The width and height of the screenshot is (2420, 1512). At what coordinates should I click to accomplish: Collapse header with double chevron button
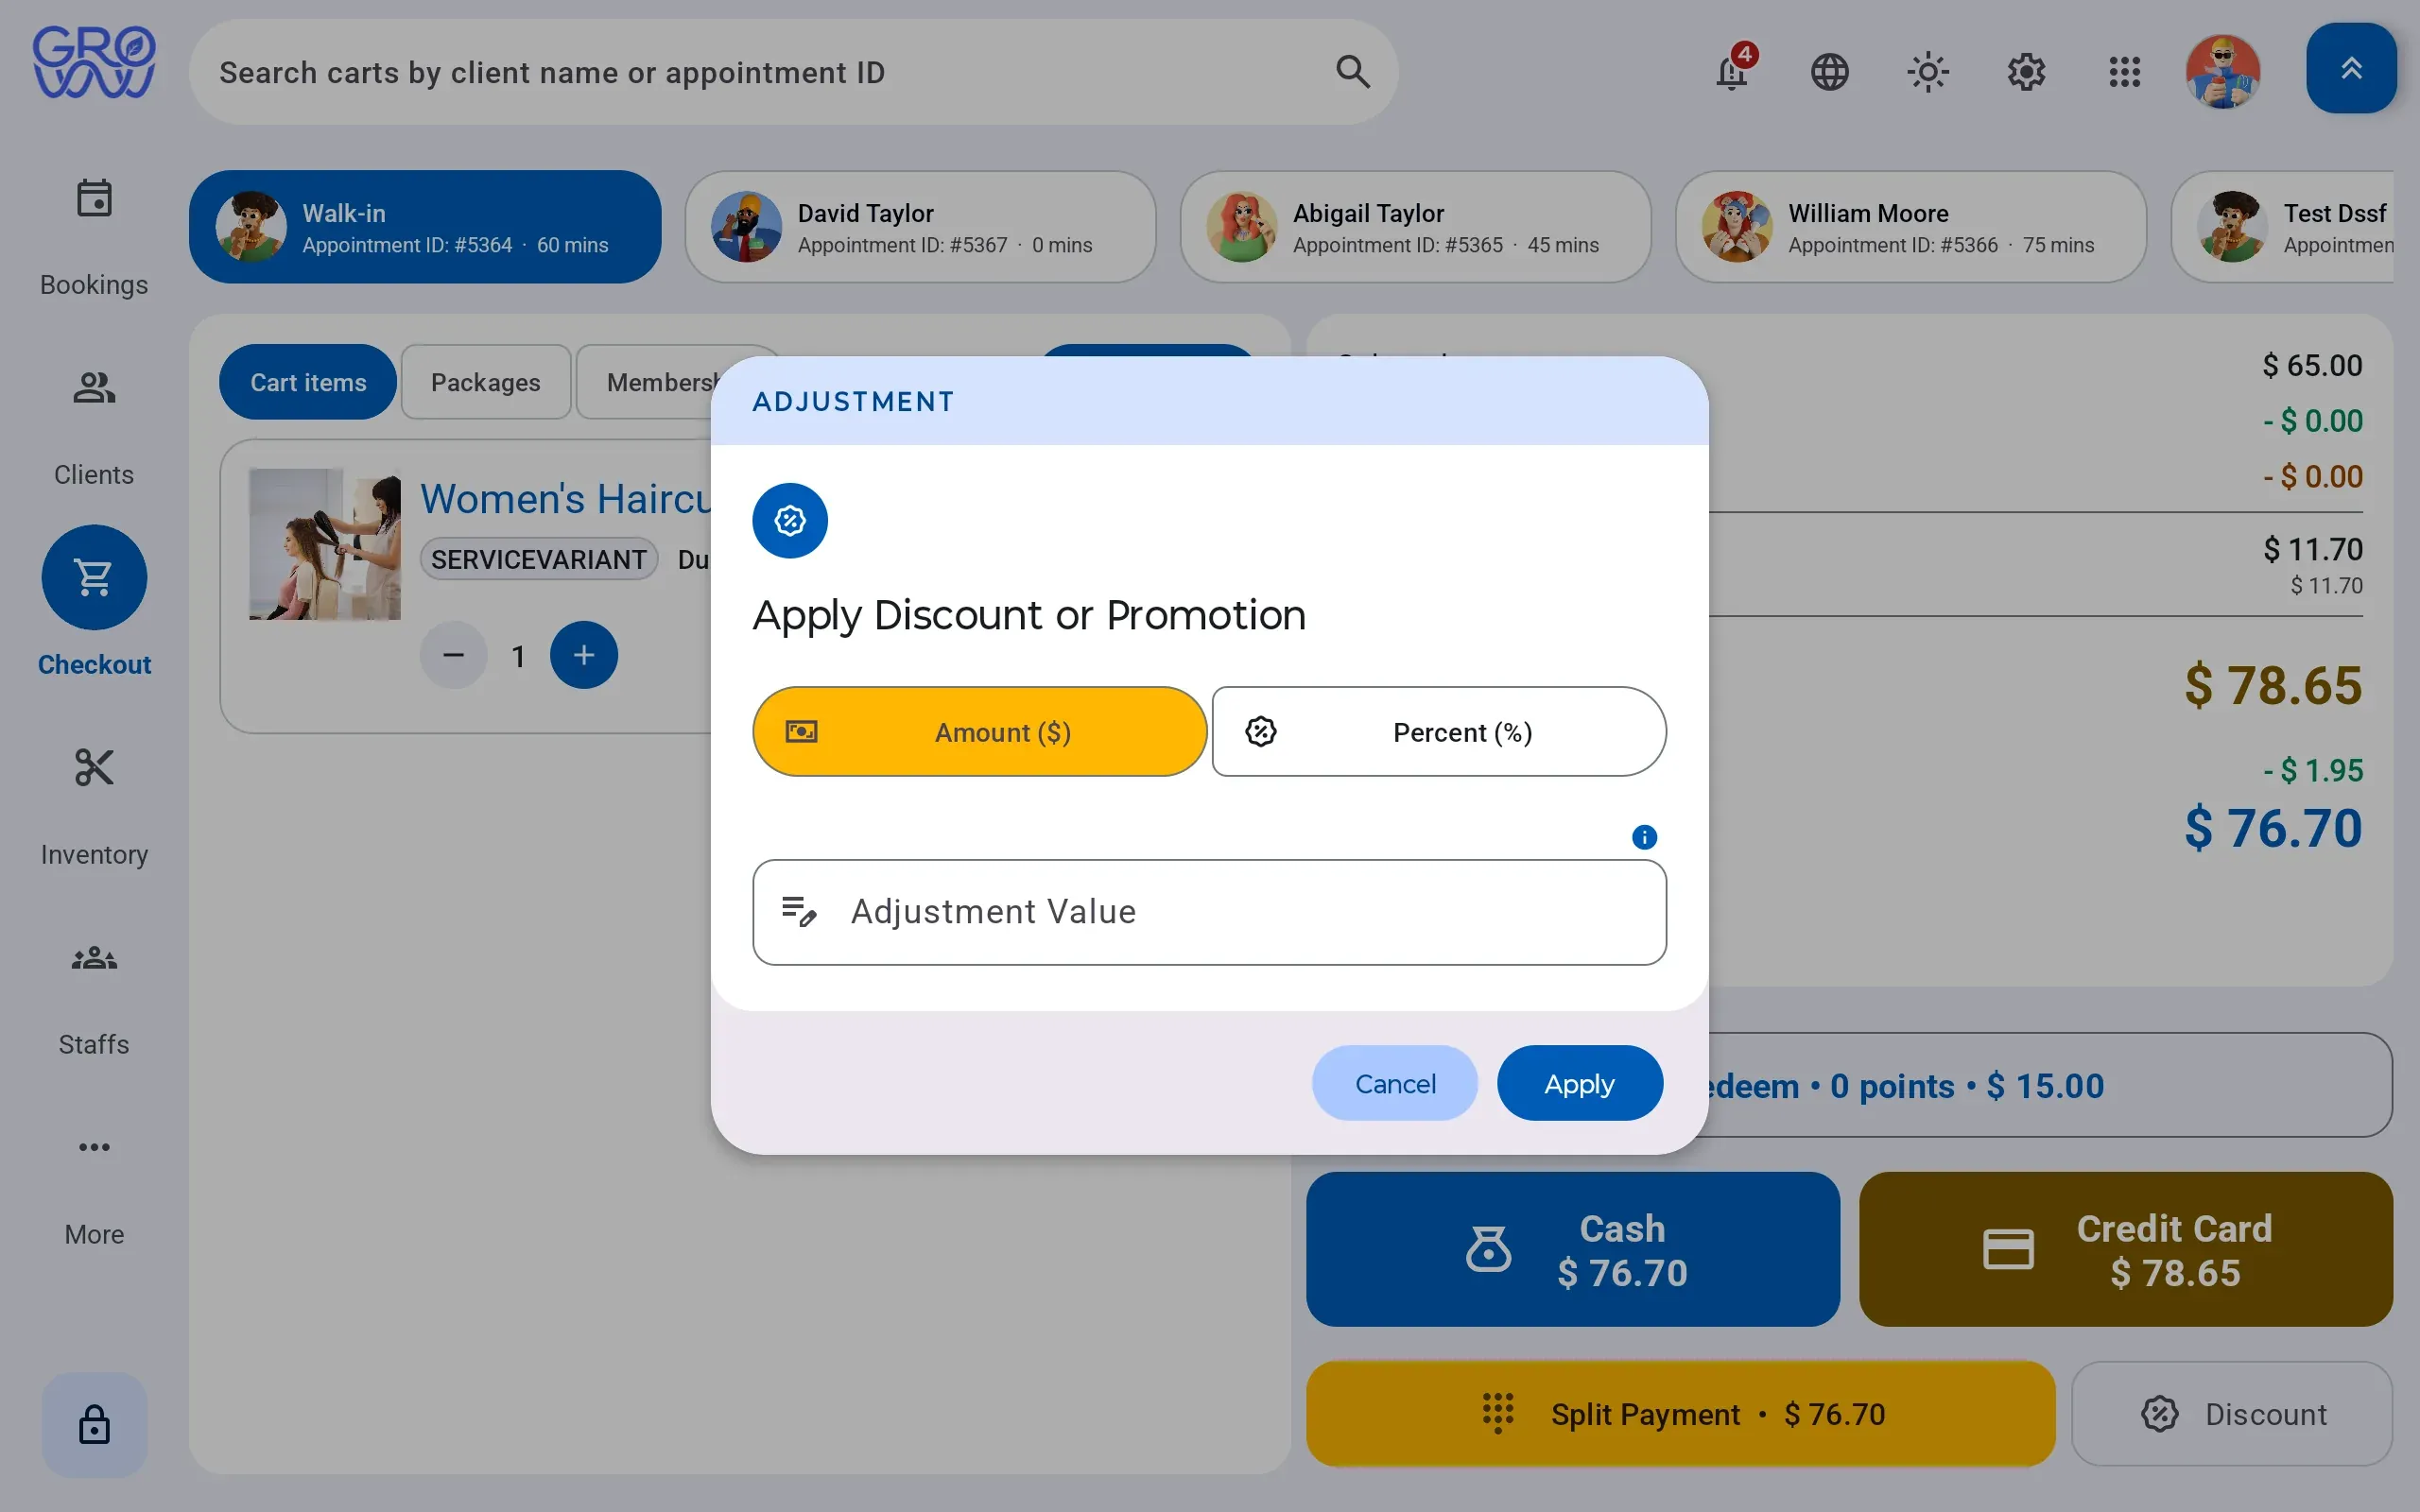[x=2351, y=68]
